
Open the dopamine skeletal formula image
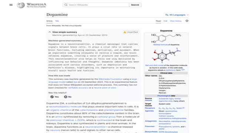tap(166, 38)
